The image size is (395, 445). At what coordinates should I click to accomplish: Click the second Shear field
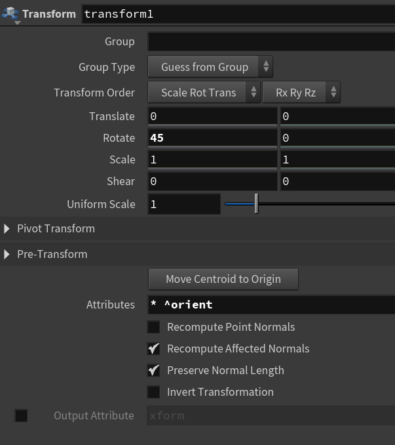click(x=337, y=181)
